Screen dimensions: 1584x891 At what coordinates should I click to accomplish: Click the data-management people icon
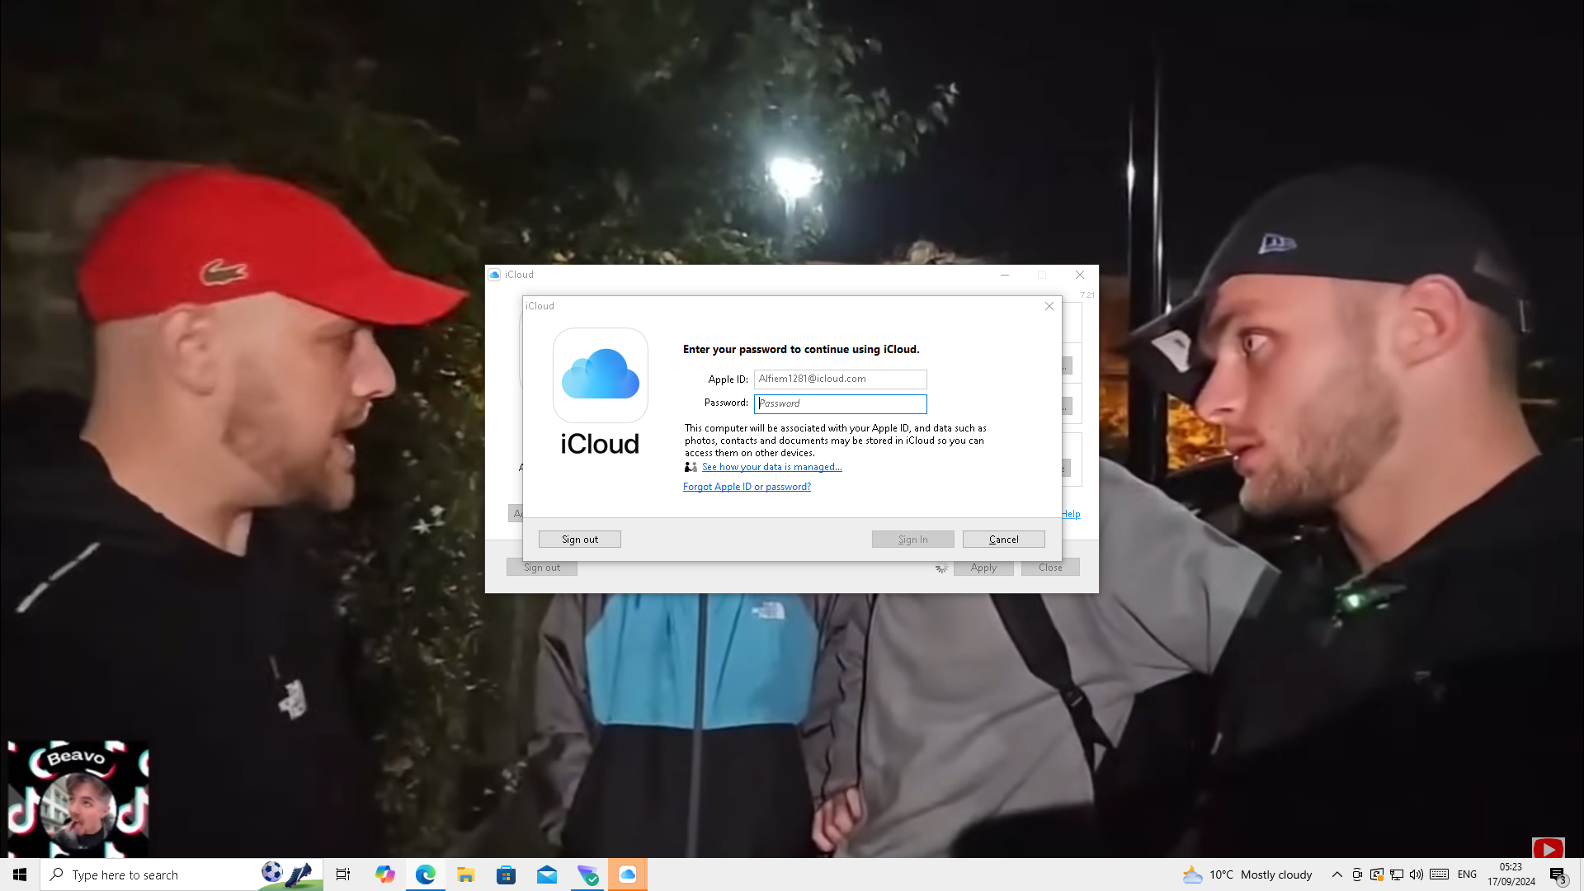691,467
